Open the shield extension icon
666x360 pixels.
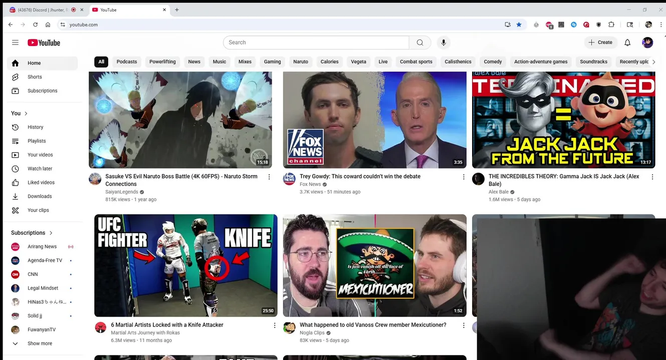pos(598,24)
